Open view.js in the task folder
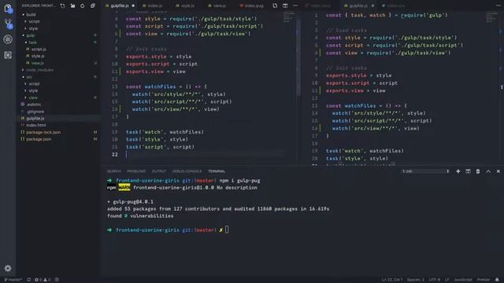The width and height of the screenshot is (504, 283). [x=38, y=63]
